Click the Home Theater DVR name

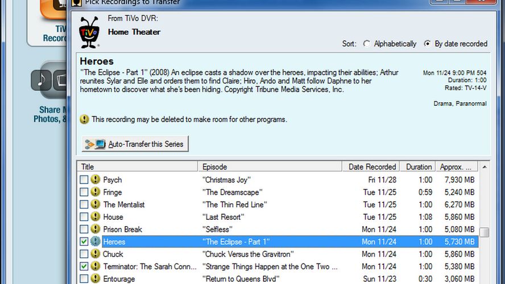click(x=134, y=32)
